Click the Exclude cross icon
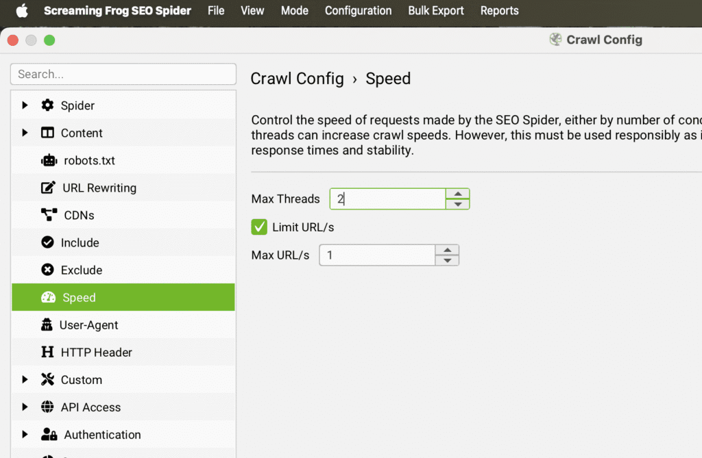Image resolution: width=702 pixels, height=458 pixels. tap(47, 270)
